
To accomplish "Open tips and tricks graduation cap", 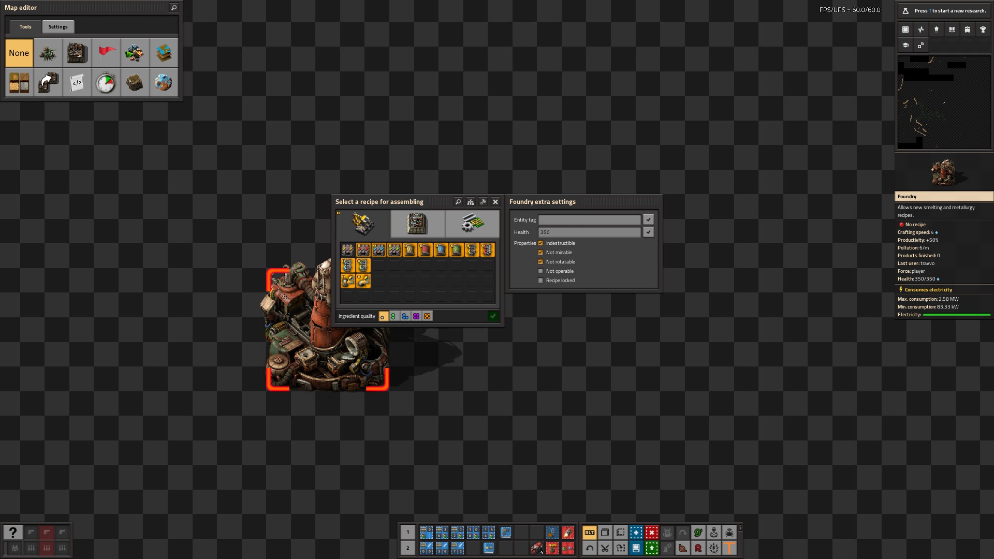I will point(905,45).
